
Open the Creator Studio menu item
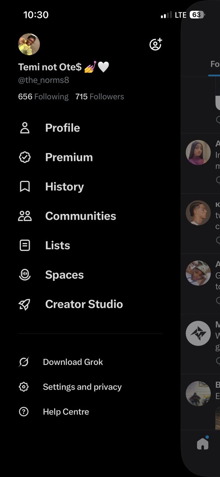click(84, 304)
